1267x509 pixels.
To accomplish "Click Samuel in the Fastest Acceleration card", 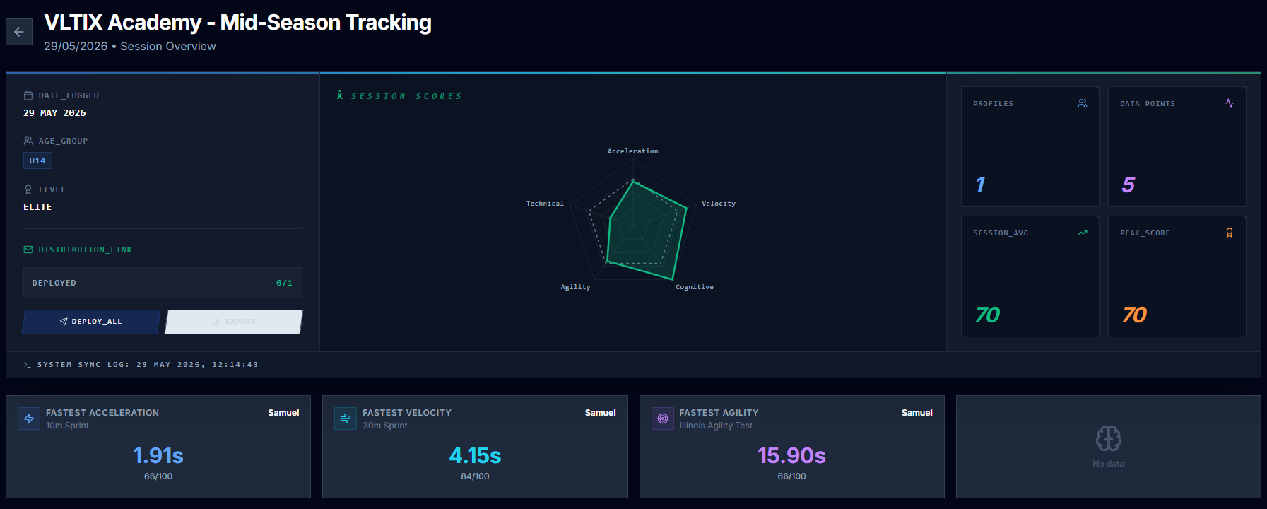I will pyautogui.click(x=283, y=413).
